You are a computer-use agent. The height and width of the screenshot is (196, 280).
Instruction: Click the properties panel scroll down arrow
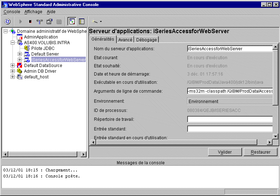(x=275, y=136)
